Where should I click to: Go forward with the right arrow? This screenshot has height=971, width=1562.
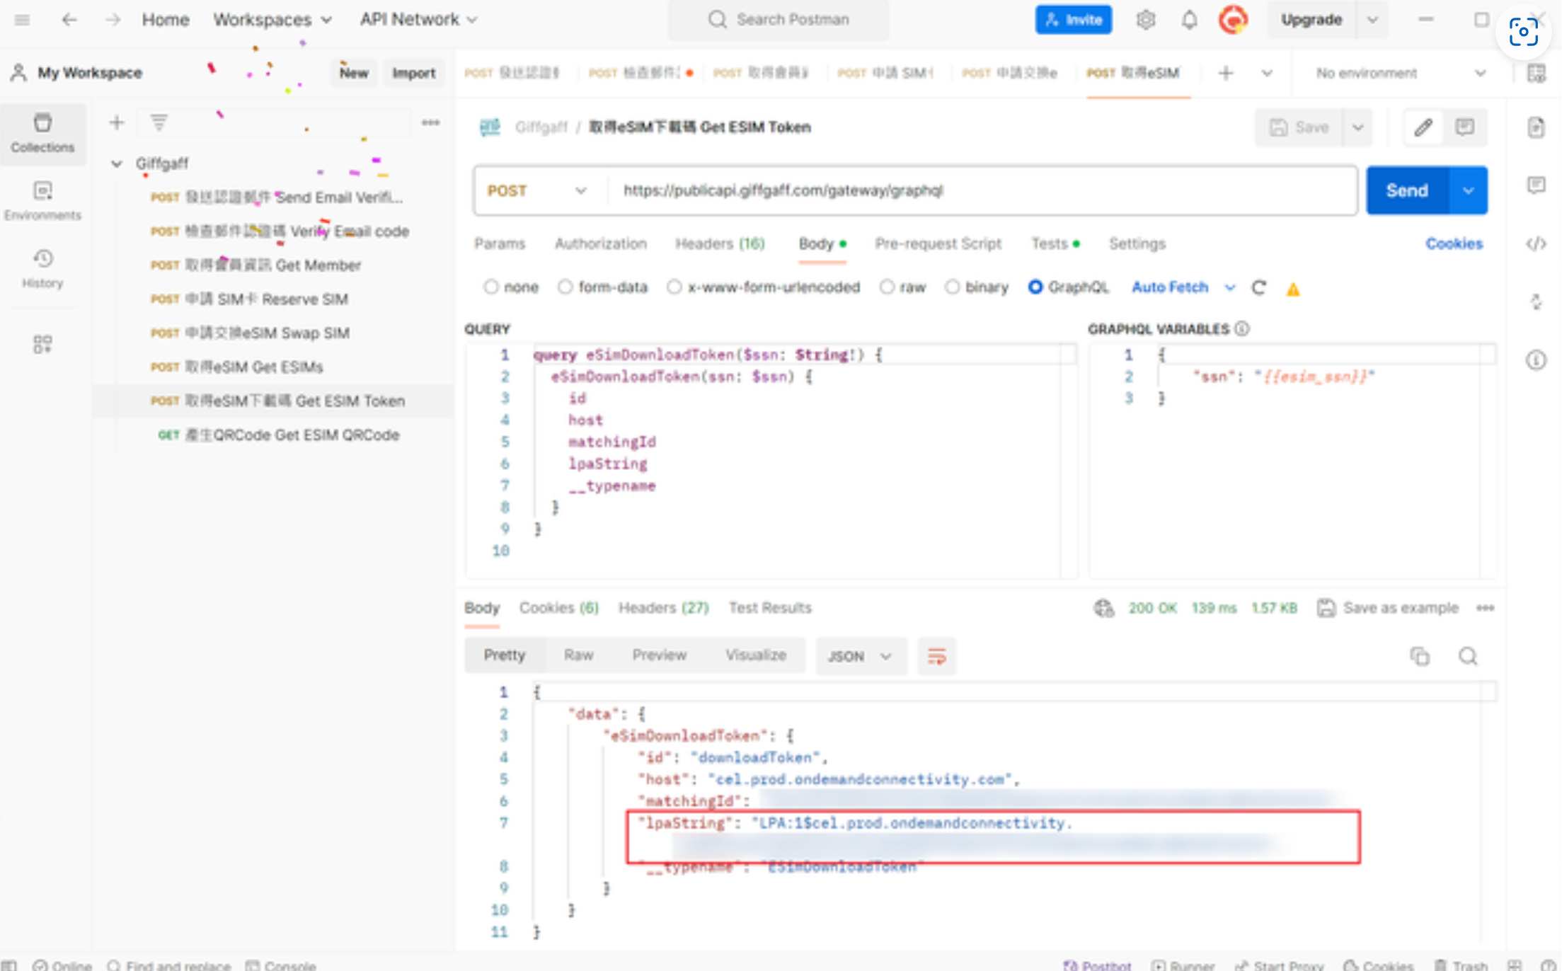[113, 20]
